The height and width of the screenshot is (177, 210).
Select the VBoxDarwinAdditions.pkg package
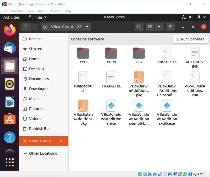[139, 84]
